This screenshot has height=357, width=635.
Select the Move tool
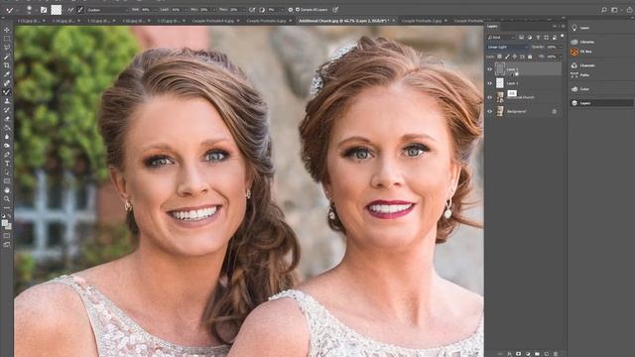pyautogui.click(x=7, y=30)
